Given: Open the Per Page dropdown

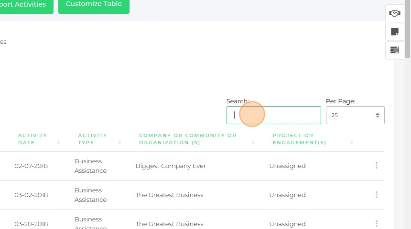Looking at the screenshot, I should click(x=355, y=115).
